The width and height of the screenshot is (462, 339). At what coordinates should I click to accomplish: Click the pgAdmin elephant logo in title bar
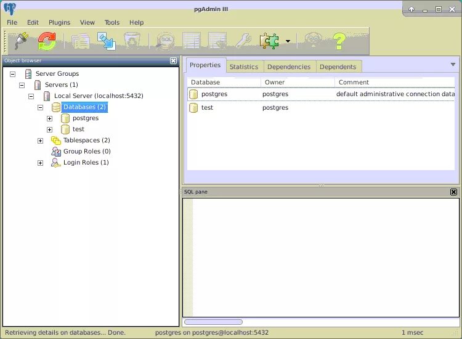(9, 9)
